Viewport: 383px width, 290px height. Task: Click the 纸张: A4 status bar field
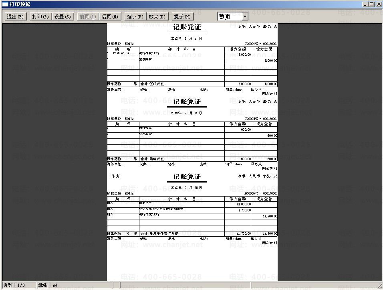48,285
